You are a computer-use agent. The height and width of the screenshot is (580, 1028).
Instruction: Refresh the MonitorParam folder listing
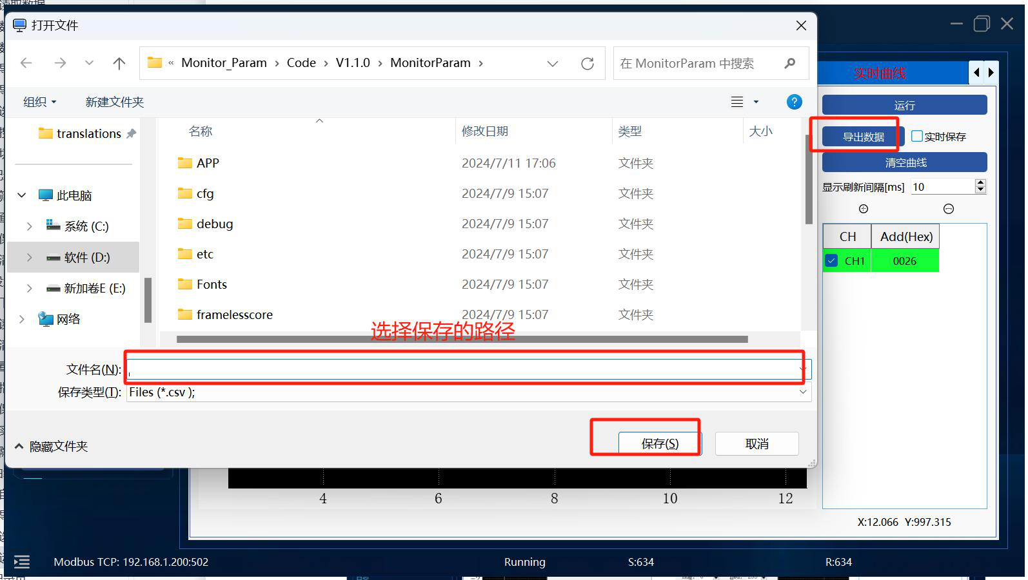tap(588, 63)
